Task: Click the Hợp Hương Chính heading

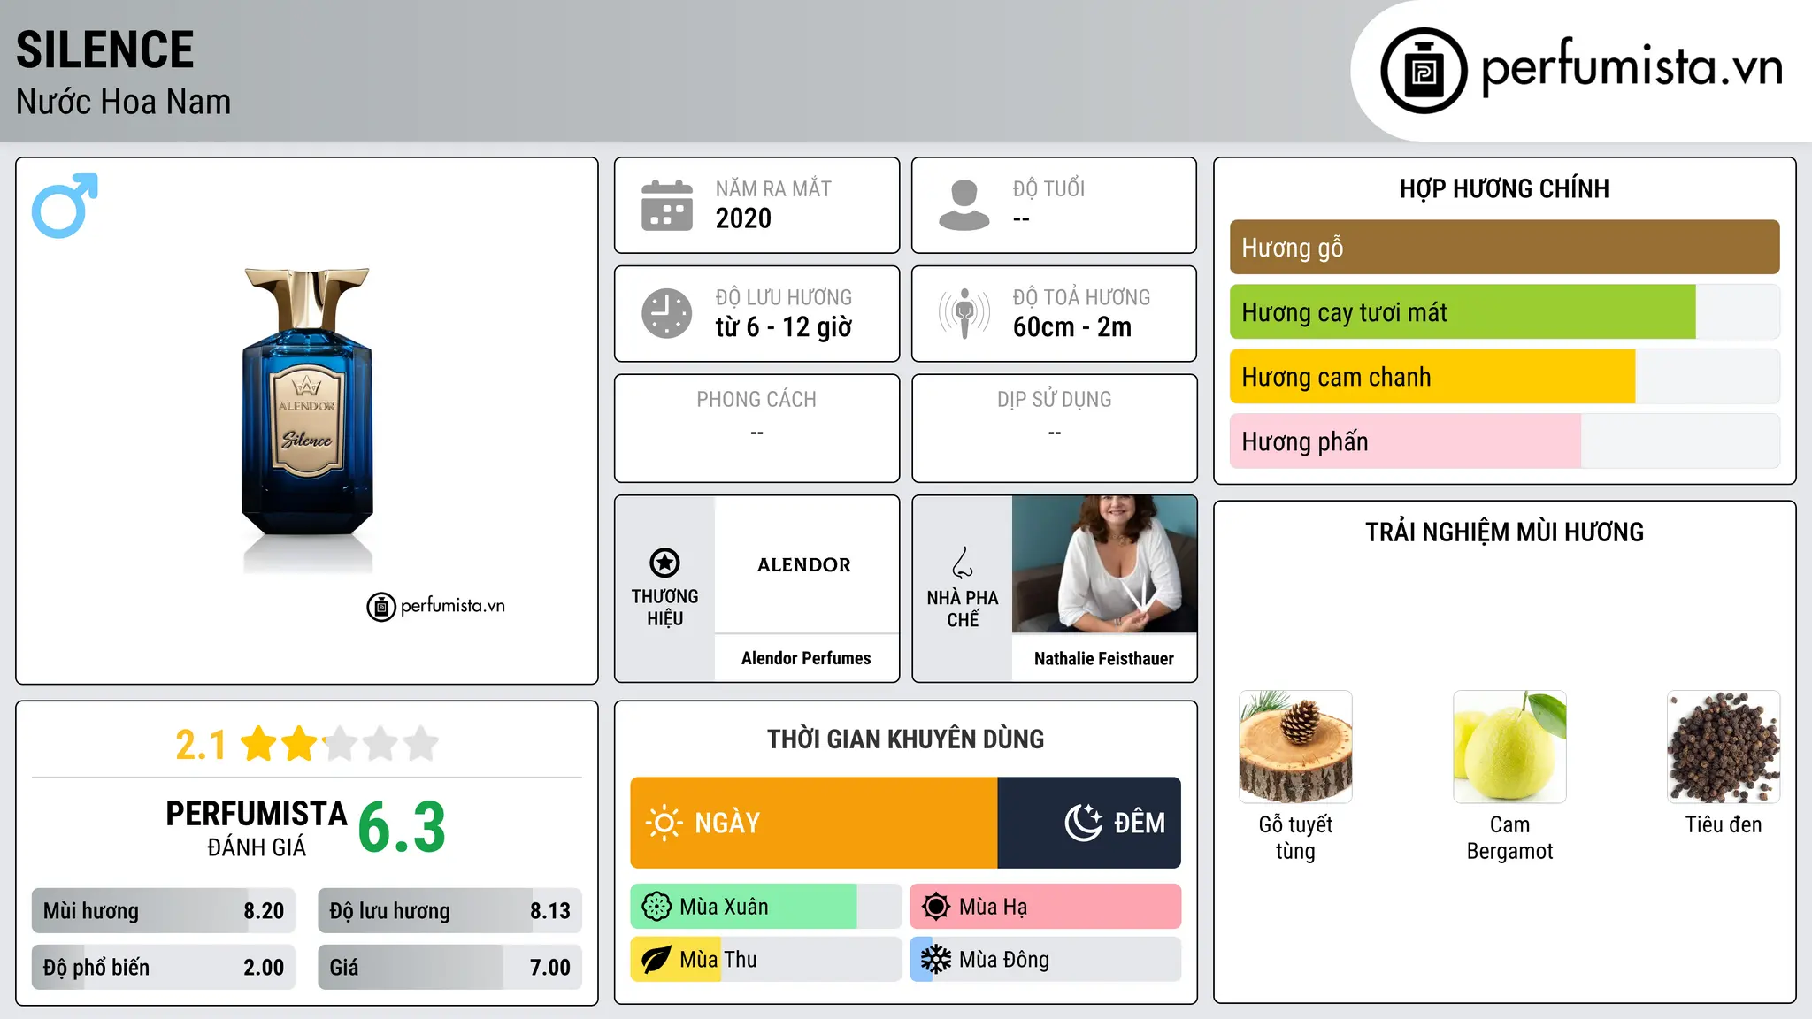Action: [x=1504, y=188]
